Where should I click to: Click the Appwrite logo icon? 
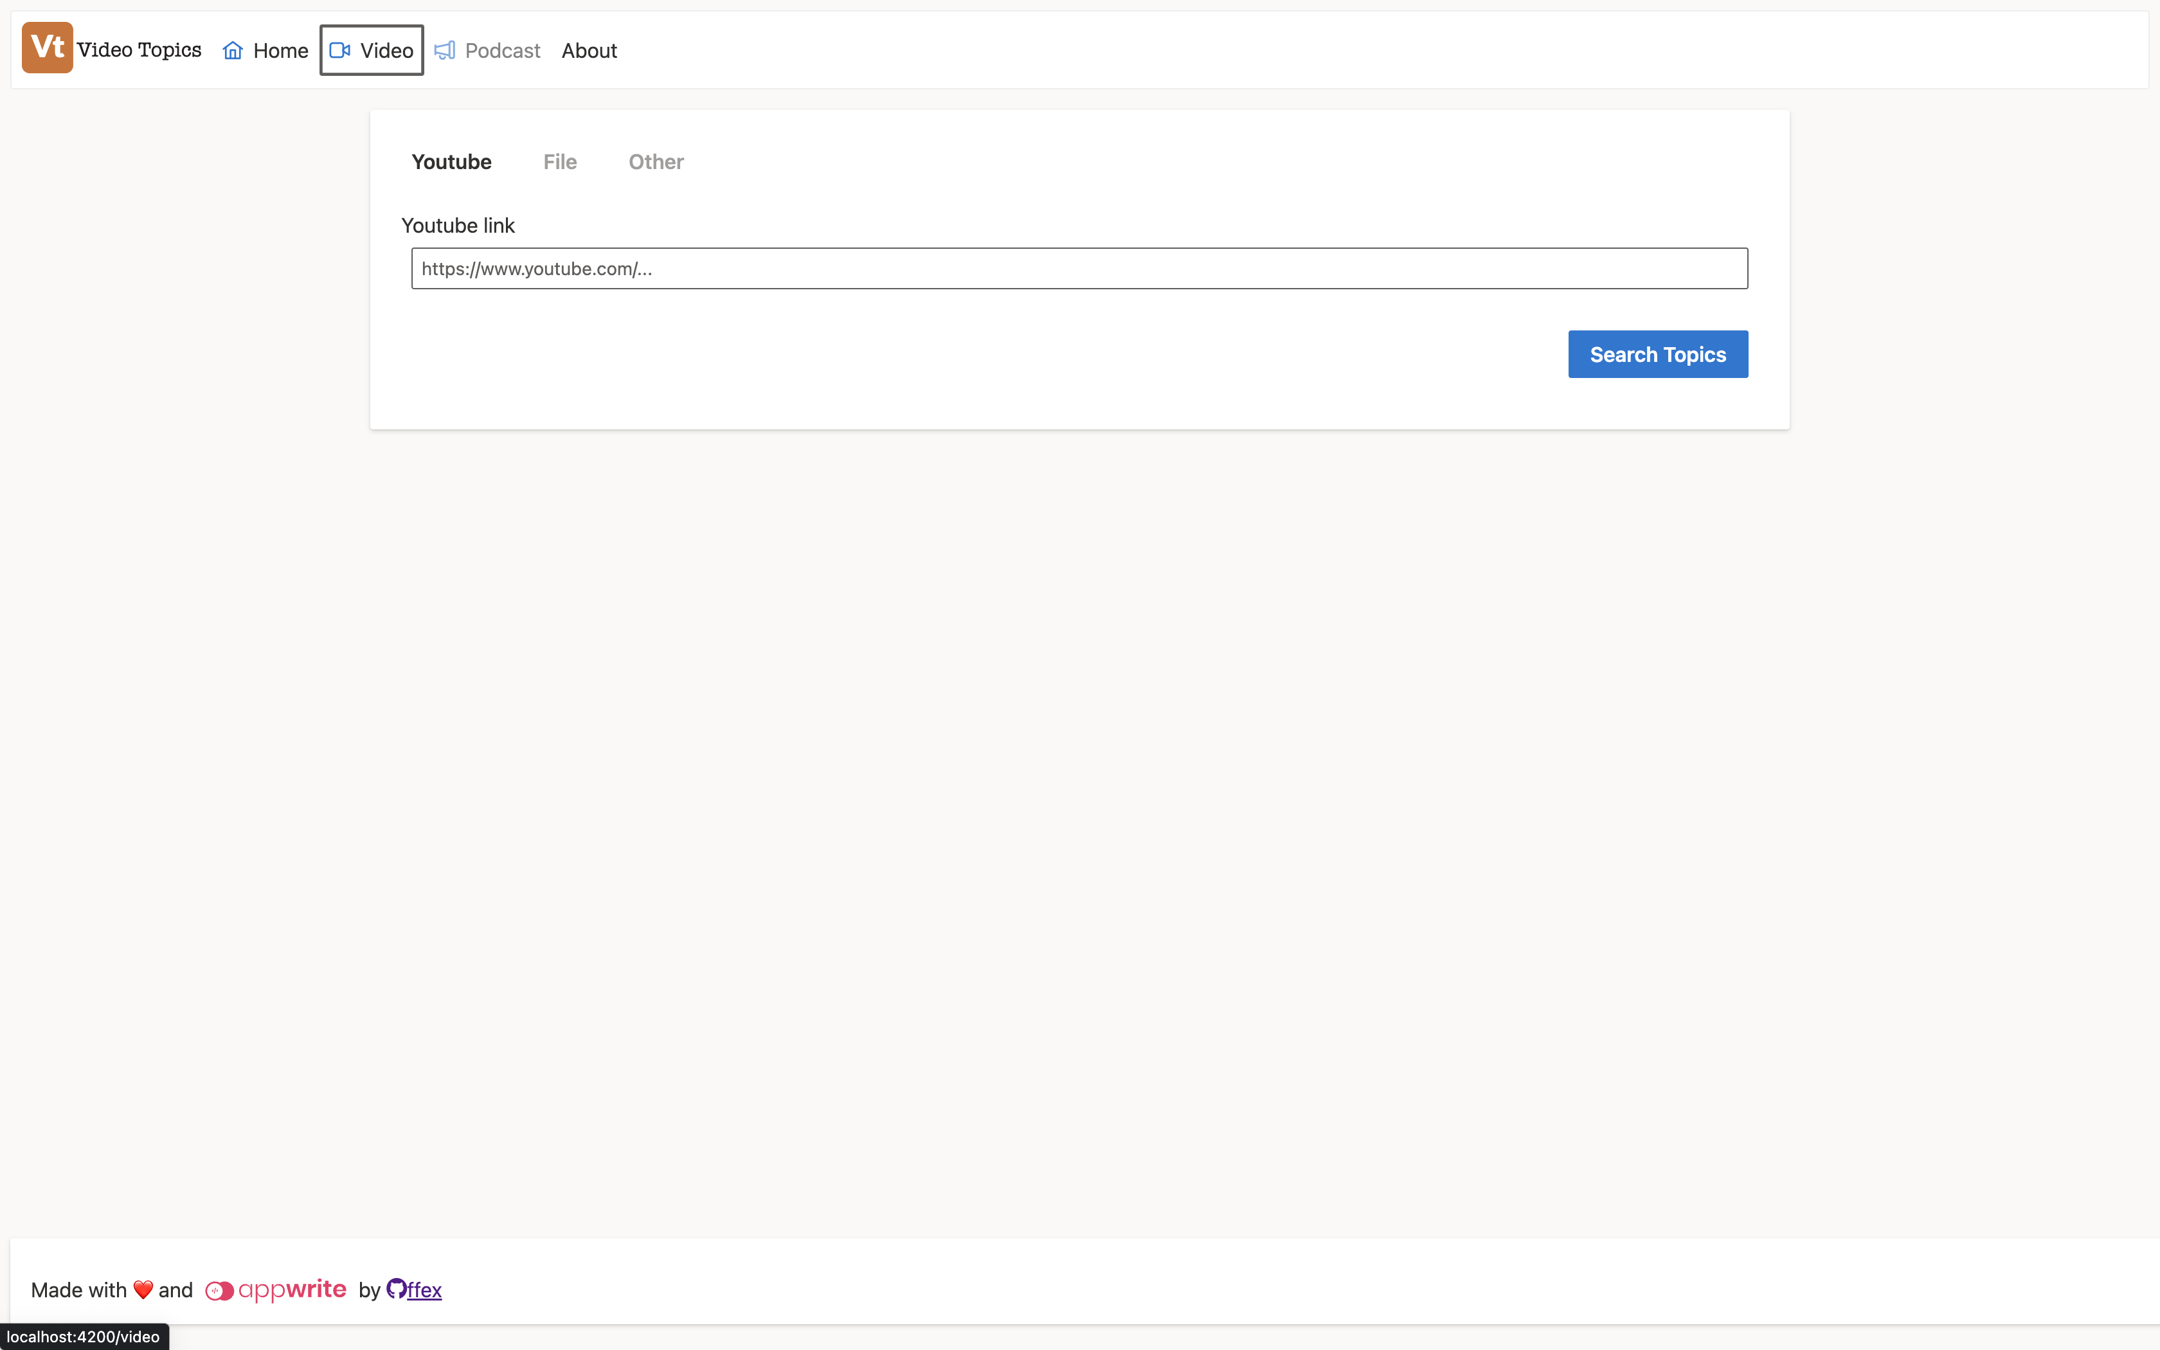[220, 1291]
